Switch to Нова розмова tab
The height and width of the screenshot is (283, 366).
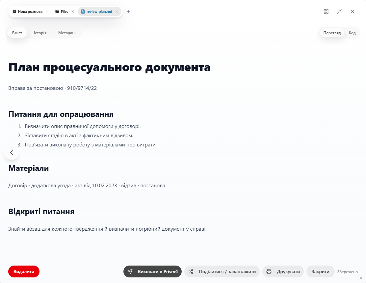[30, 12]
